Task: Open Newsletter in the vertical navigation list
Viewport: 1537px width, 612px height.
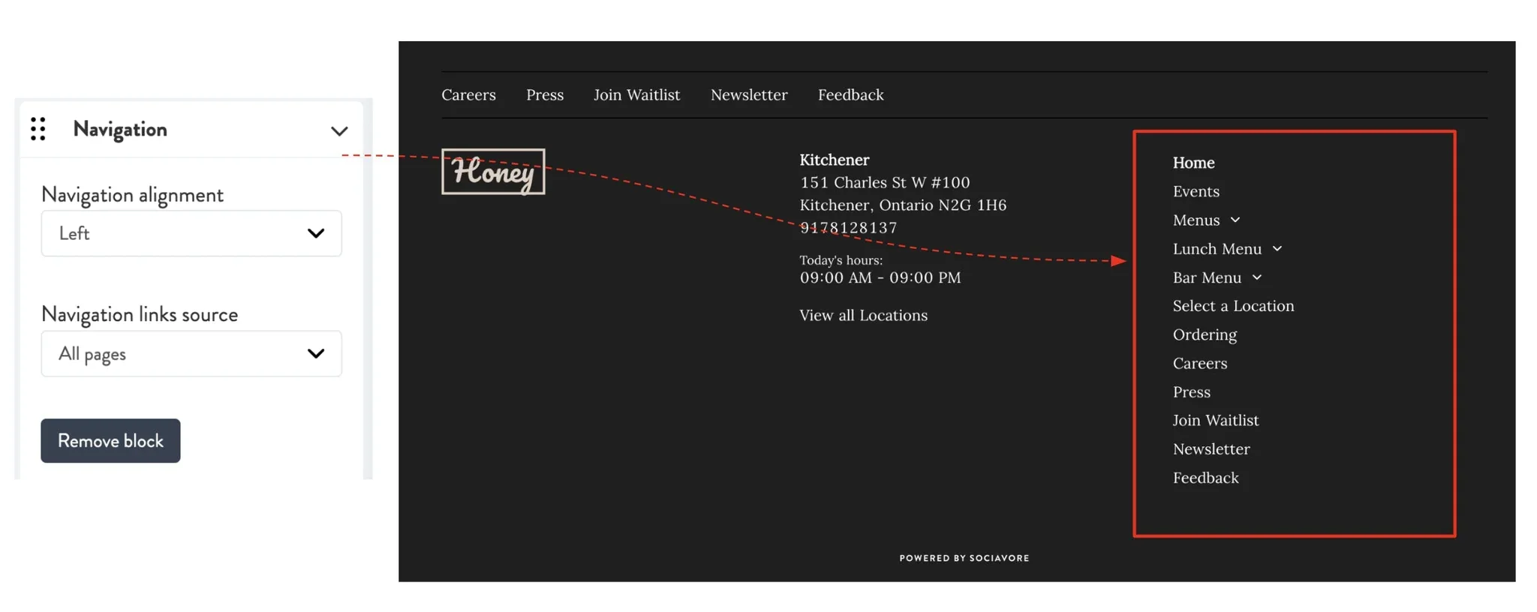Action: 1211,448
